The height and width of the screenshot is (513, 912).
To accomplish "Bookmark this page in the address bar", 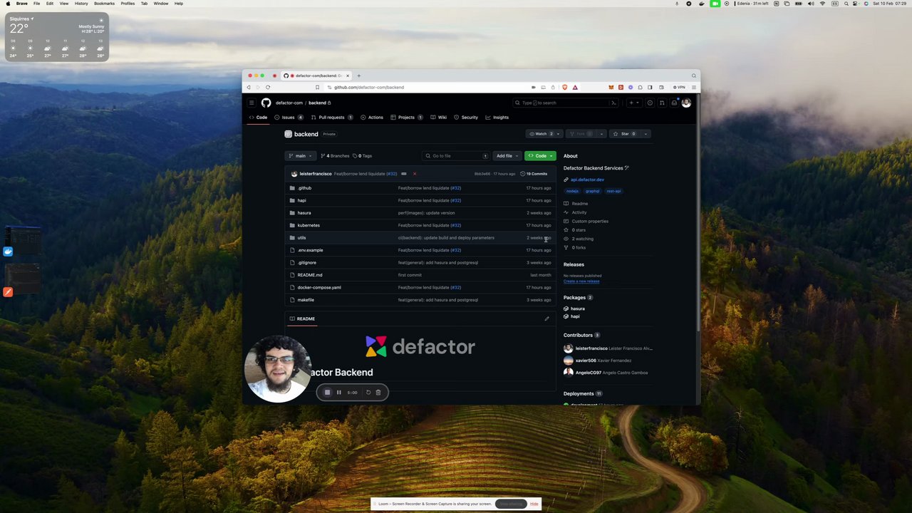I will 317,87.
